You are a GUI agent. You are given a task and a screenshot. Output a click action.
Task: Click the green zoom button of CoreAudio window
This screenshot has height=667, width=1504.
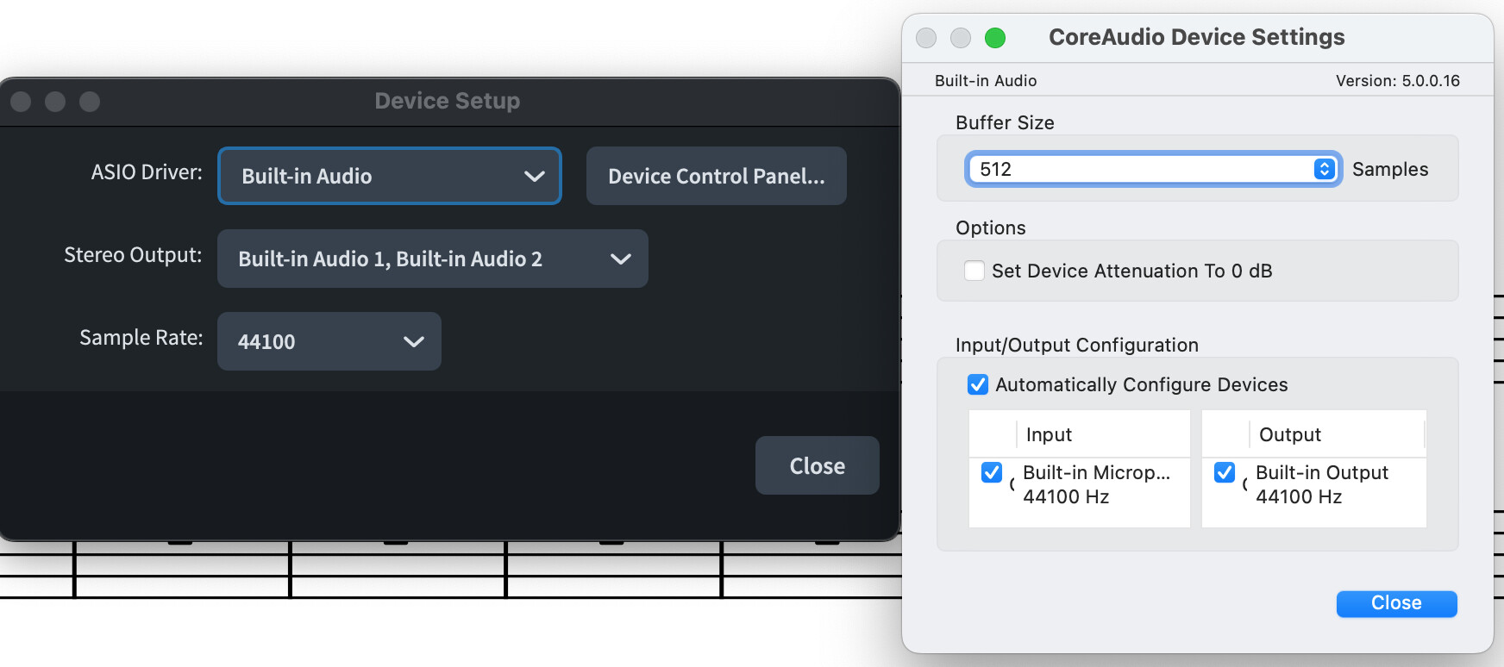click(995, 38)
